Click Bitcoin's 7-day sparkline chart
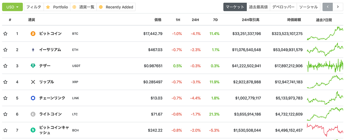Image resolution: width=348 pixels, height=140 pixels. pyautogui.click(x=325, y=34)
